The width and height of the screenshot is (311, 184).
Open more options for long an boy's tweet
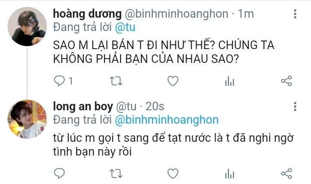point(295,106)
